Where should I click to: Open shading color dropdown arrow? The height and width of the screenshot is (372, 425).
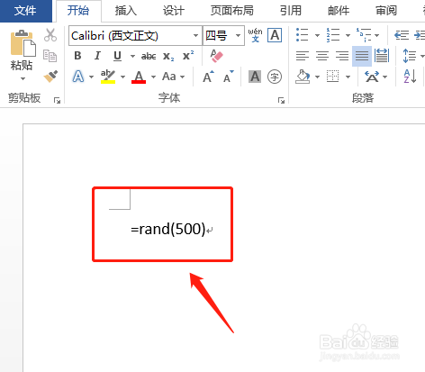(x=317, y=77)
